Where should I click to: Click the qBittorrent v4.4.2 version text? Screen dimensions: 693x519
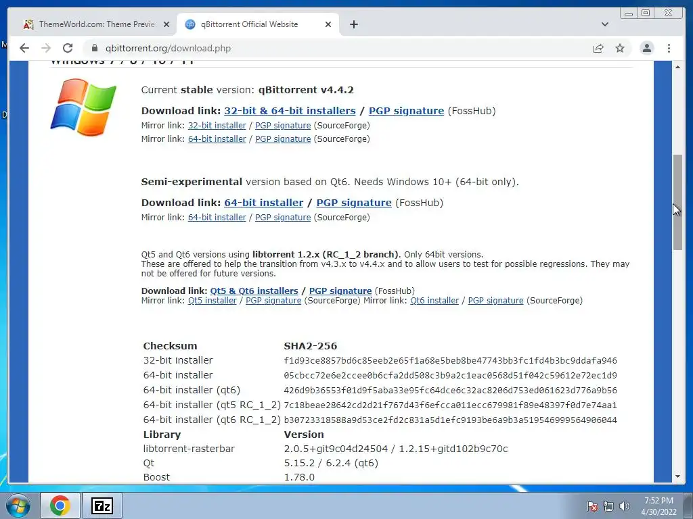point(306,90)
